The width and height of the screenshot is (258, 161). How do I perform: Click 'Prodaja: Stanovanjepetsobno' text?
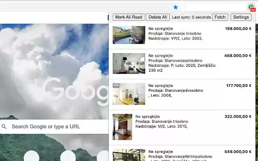click(x=175, y=60)
